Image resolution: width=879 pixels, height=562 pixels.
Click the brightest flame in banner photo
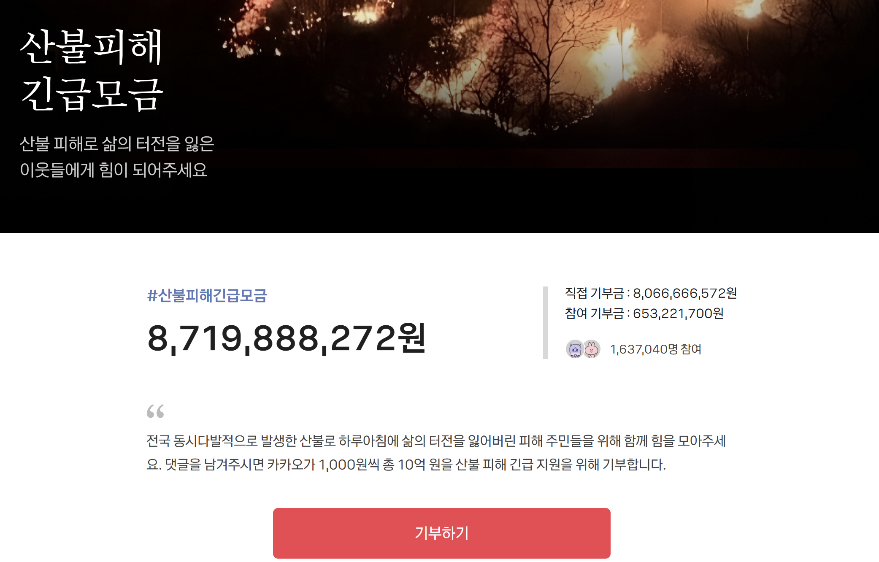pyautogui.click(x=608, y=59)
